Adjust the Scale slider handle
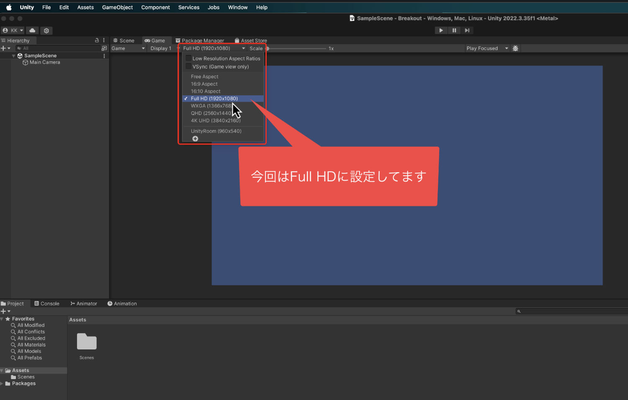This screenshot has height=400, width=628. pos(268,48)
